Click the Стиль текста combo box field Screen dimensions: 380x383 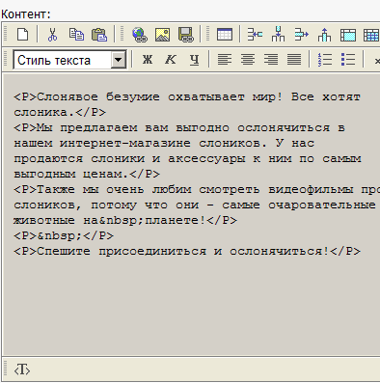click(x=69, y=60)
